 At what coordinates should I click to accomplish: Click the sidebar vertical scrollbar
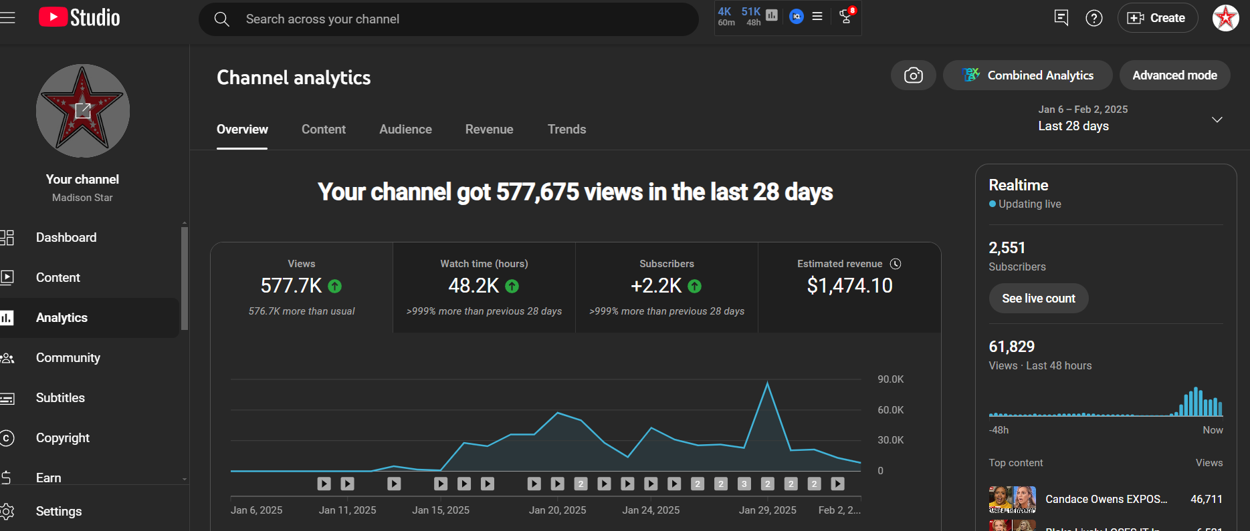(185, 279)
